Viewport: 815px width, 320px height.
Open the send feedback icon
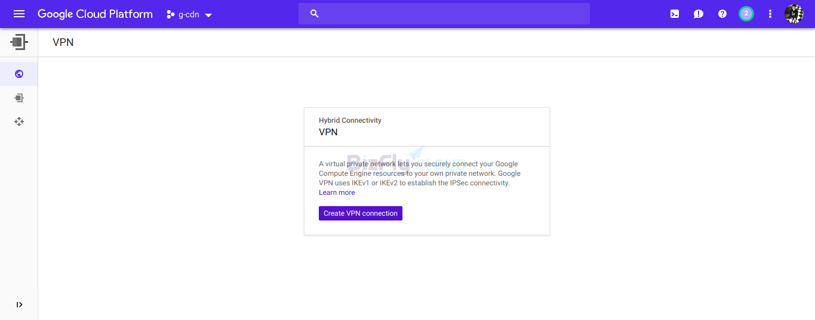tap(699, 14)
